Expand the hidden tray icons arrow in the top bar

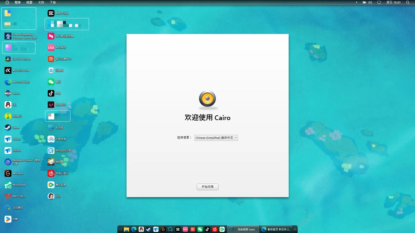coord(357,2)
